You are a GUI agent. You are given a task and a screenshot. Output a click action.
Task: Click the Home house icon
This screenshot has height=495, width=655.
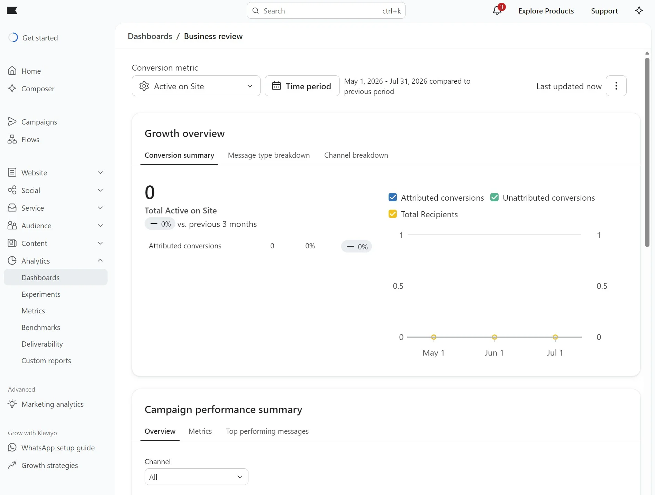[x=12, y=71]
